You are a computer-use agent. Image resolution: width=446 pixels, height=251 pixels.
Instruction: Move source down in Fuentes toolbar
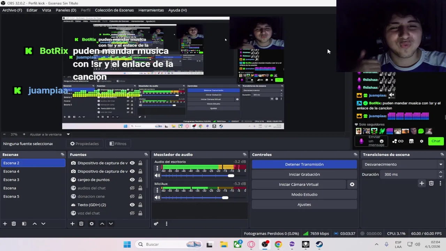coord(111,223)
